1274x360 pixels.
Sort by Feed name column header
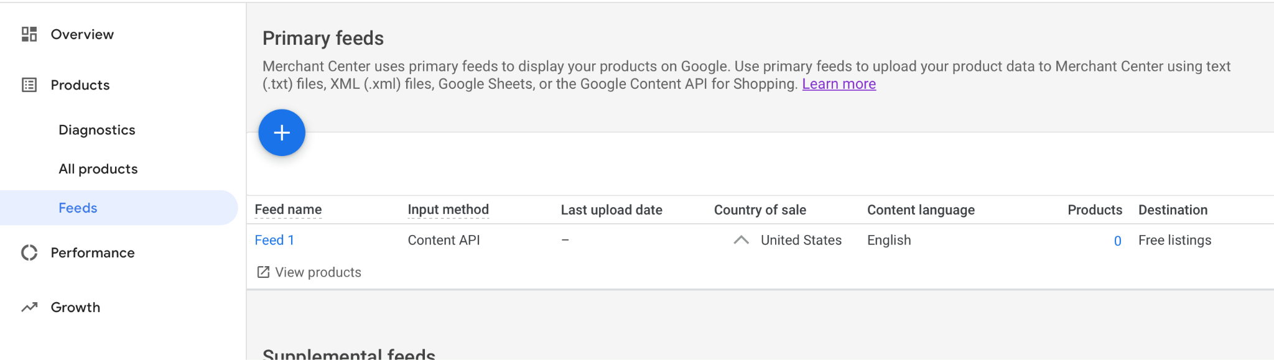coord(288,210)
